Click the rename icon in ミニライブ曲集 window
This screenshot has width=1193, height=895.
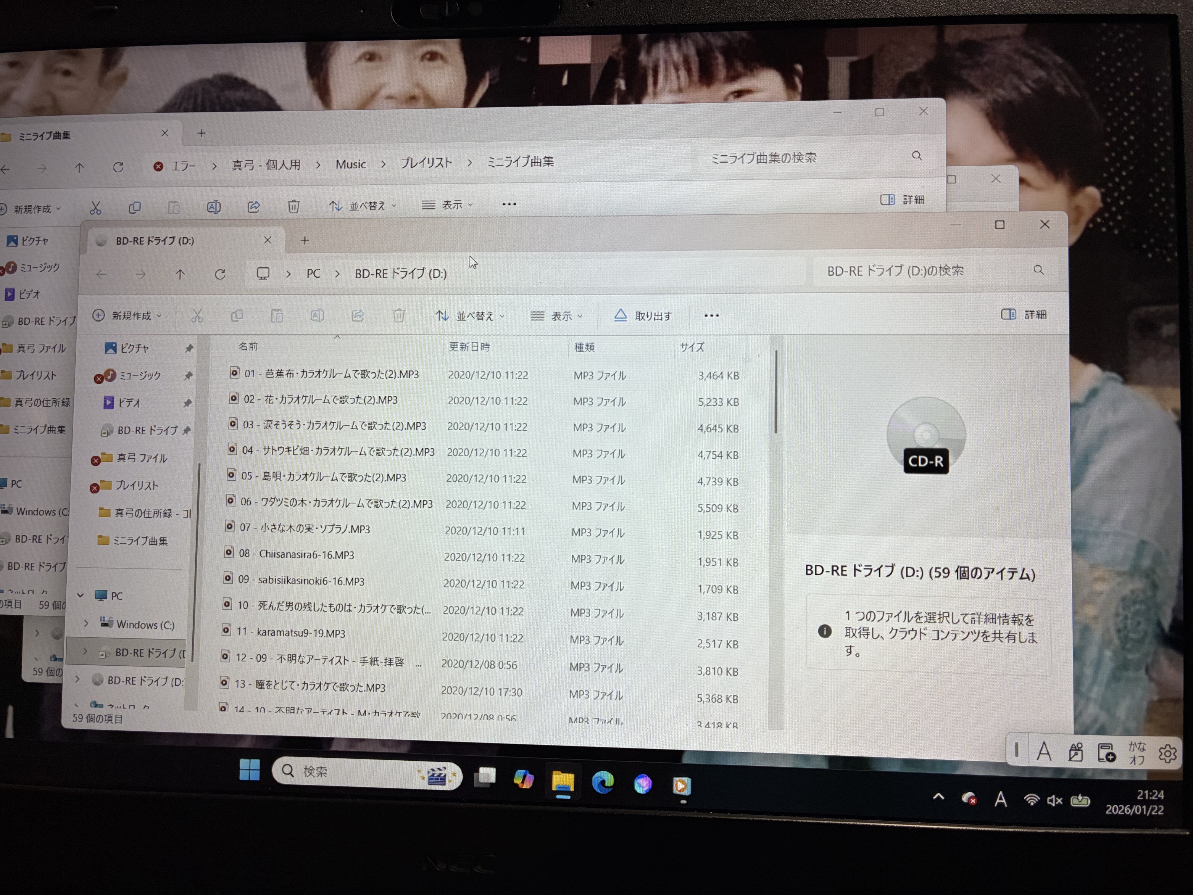(214, 207)
